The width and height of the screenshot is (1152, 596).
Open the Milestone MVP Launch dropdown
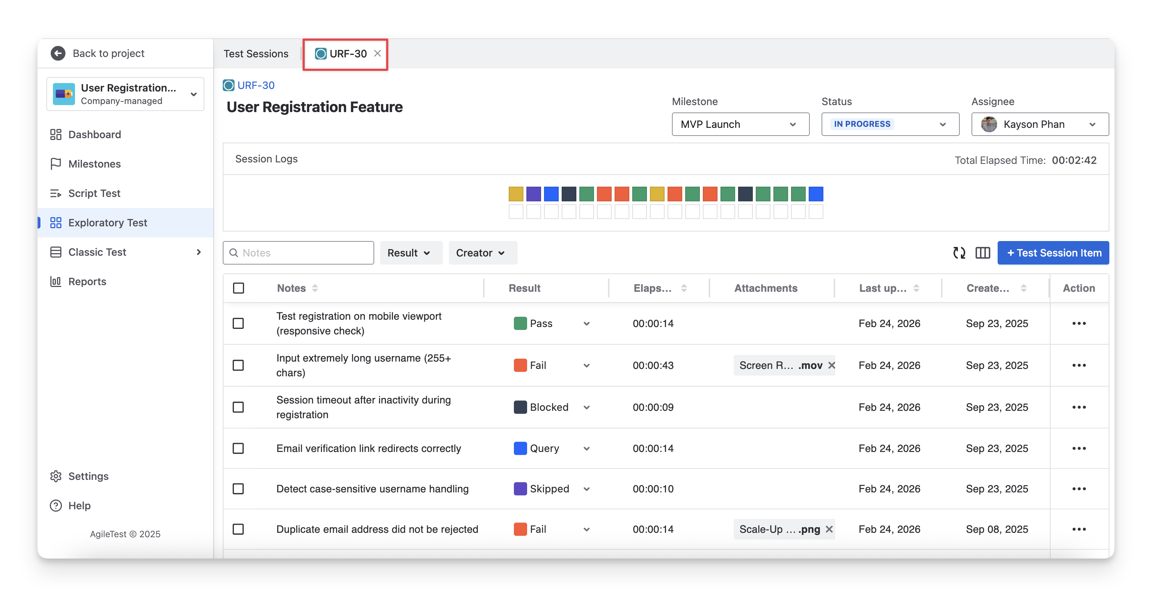click(x=740, y=124)
